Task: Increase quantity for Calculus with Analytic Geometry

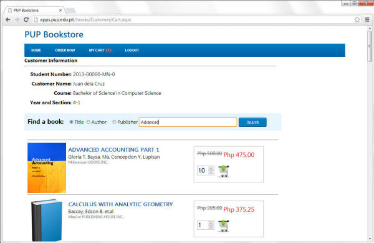Action: coord(211,223)
